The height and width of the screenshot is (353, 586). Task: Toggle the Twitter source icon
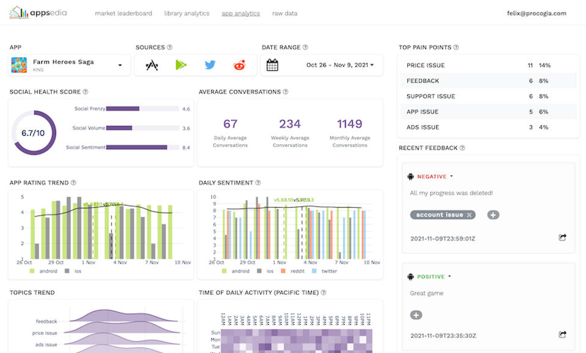(210, 65)
